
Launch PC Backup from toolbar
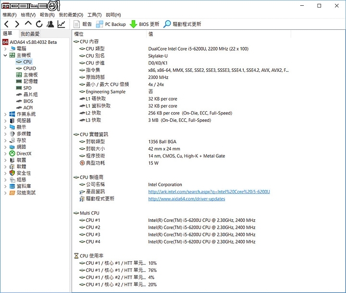pos(111,25)
